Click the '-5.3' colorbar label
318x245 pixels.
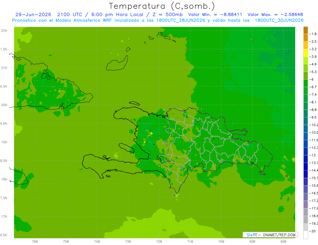[313, 72]
